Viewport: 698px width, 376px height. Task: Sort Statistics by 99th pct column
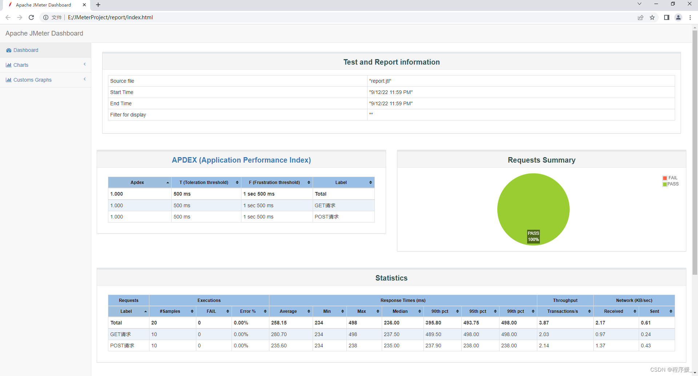pos(518,311)
